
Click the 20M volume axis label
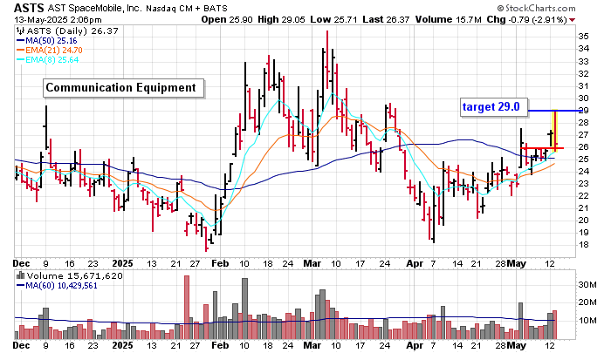coord(587,302)
